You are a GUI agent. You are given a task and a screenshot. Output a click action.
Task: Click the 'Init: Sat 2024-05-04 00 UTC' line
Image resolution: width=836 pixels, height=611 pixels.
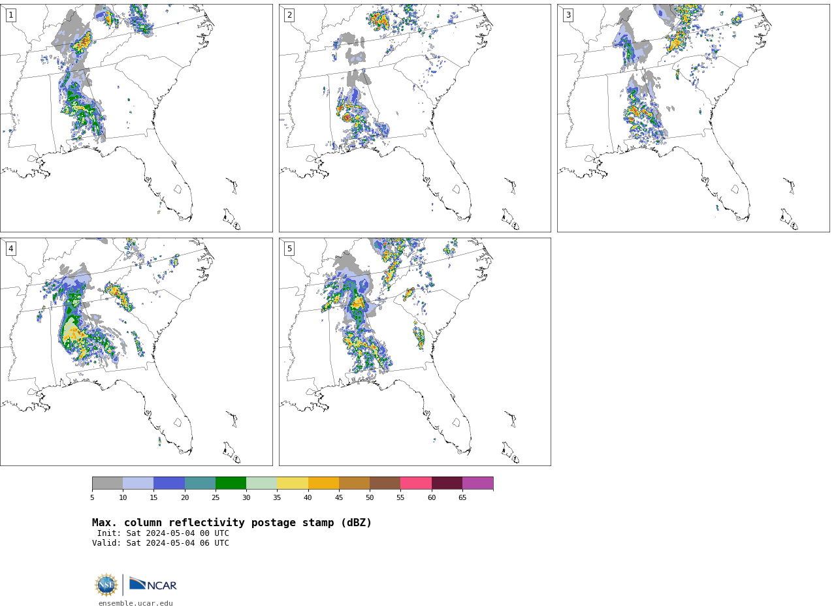[x=163, y=533]
